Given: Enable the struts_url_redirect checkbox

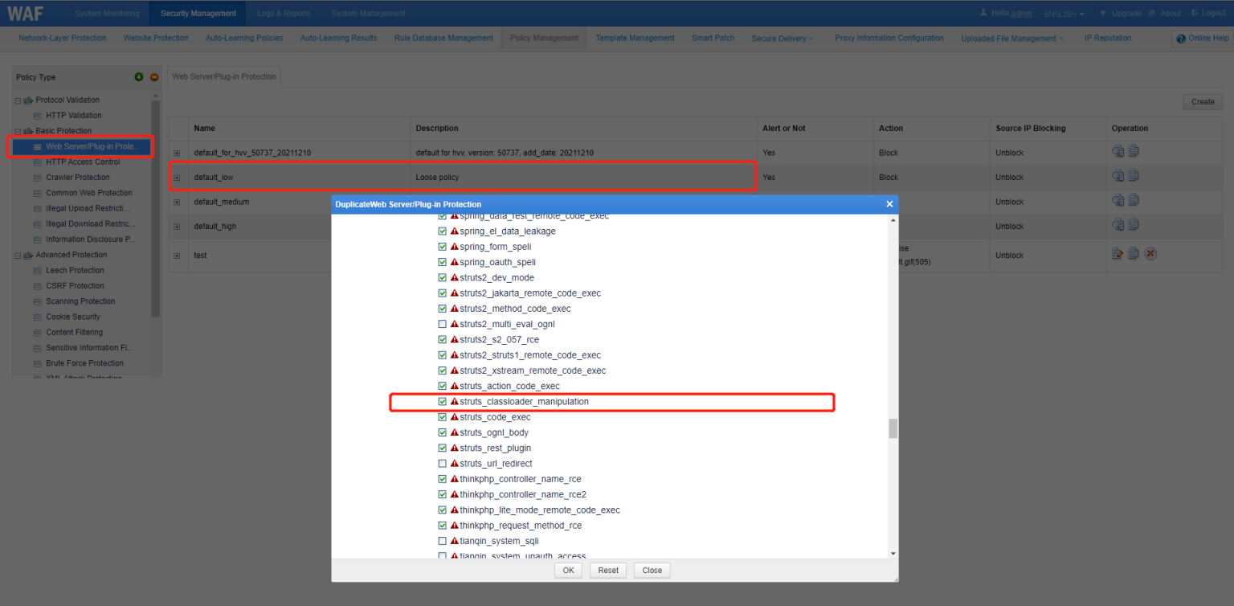Looking at the screenshot, I should click(x=442, y=463).
